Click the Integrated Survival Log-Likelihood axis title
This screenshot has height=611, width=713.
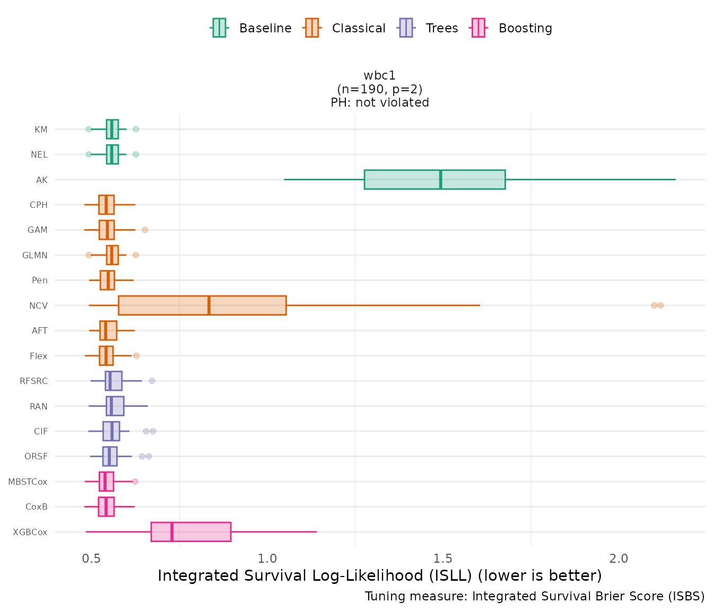[x=380, y=575]
